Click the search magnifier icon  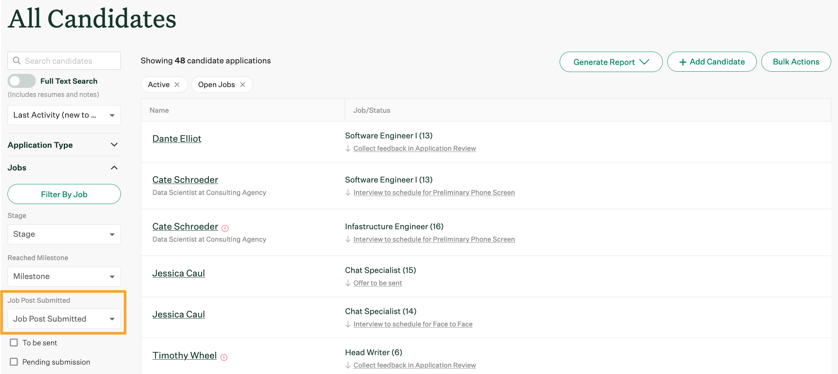click(17, 60)
